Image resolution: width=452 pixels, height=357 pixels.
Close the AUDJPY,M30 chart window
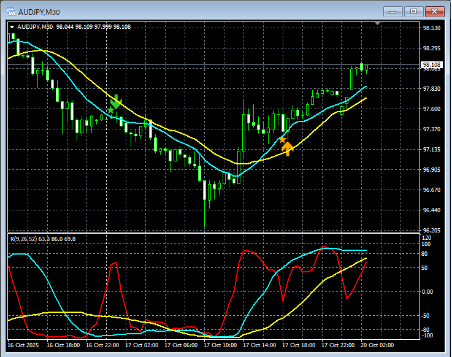click(435, 12)
